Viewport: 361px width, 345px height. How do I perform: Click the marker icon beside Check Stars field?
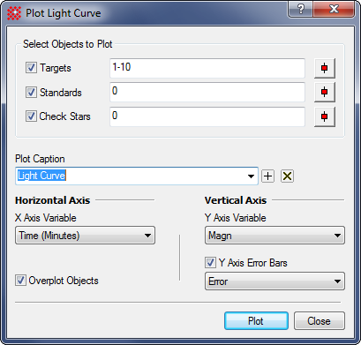325,116
